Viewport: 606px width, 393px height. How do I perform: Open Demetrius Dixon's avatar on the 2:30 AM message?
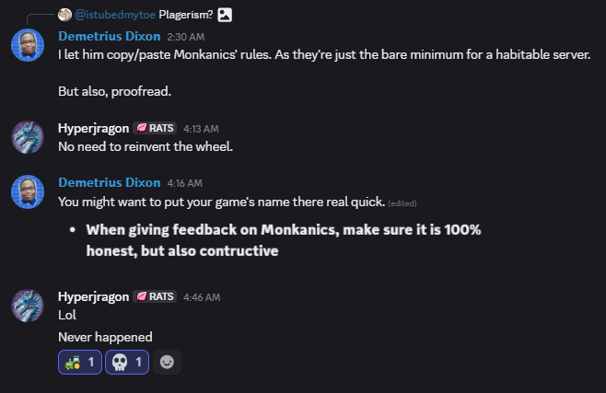[29, 45]
